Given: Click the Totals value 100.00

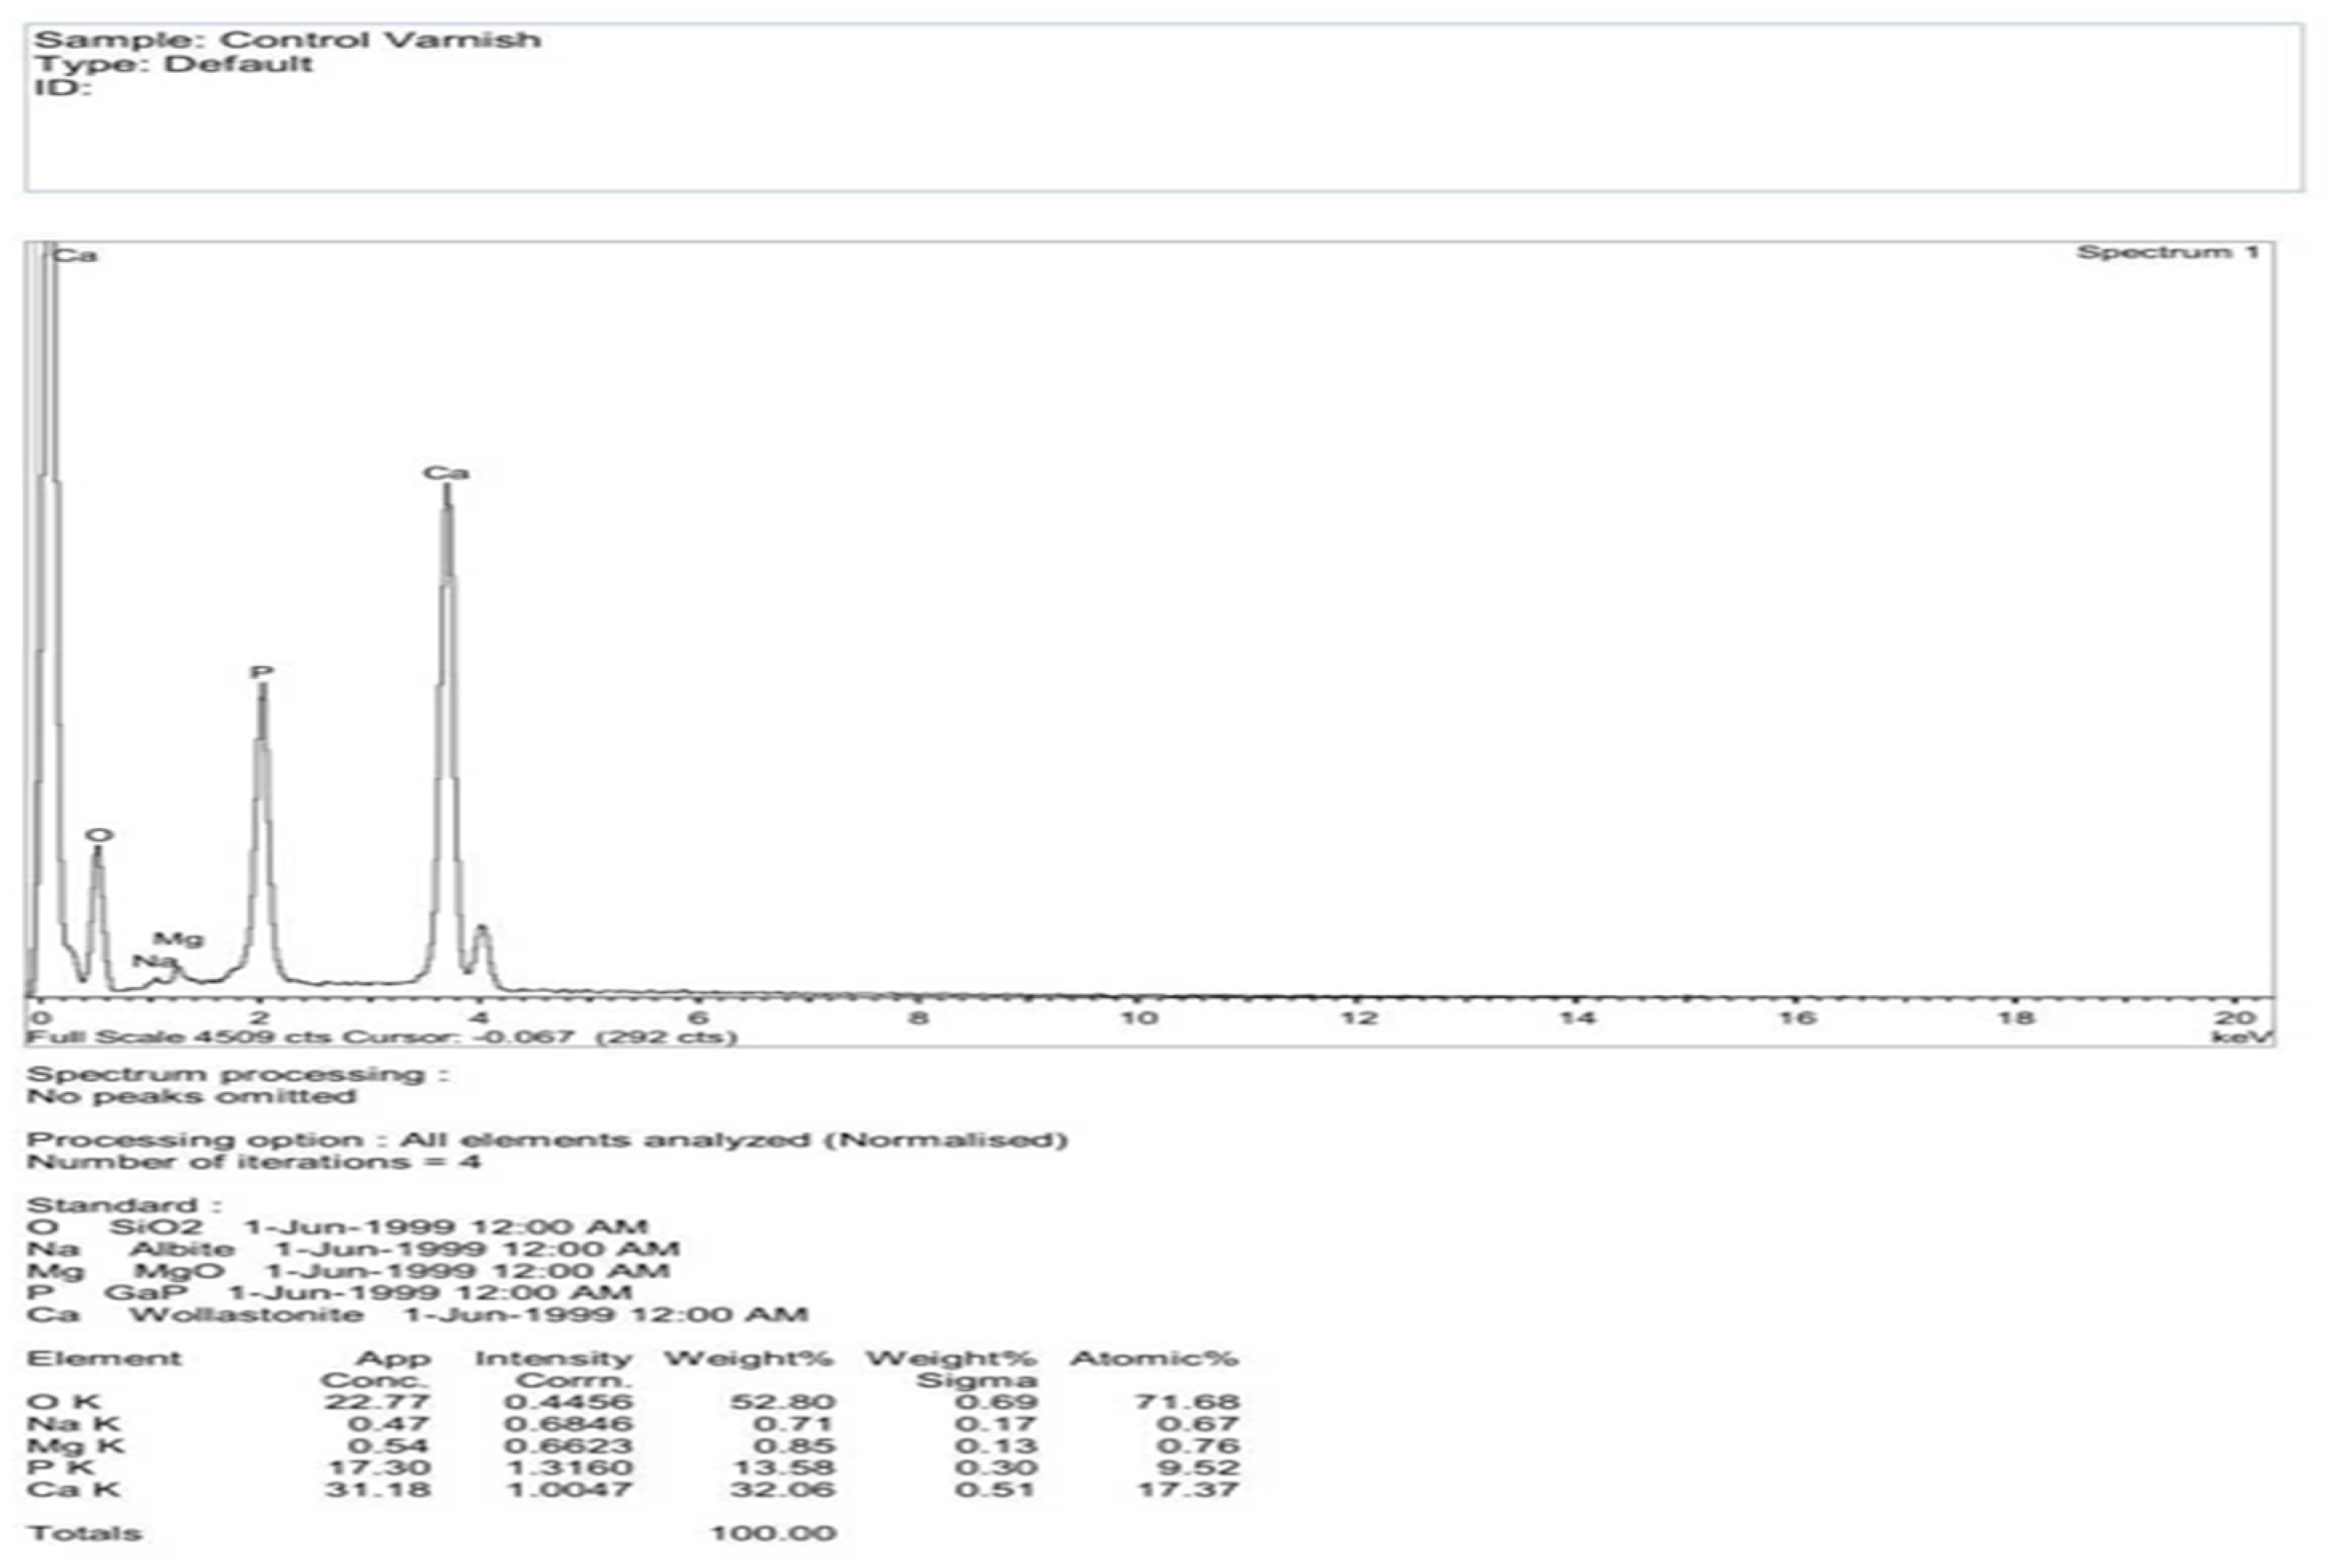Looking at the screenshot, I should pyautogui.click(x=773, y=1533).
